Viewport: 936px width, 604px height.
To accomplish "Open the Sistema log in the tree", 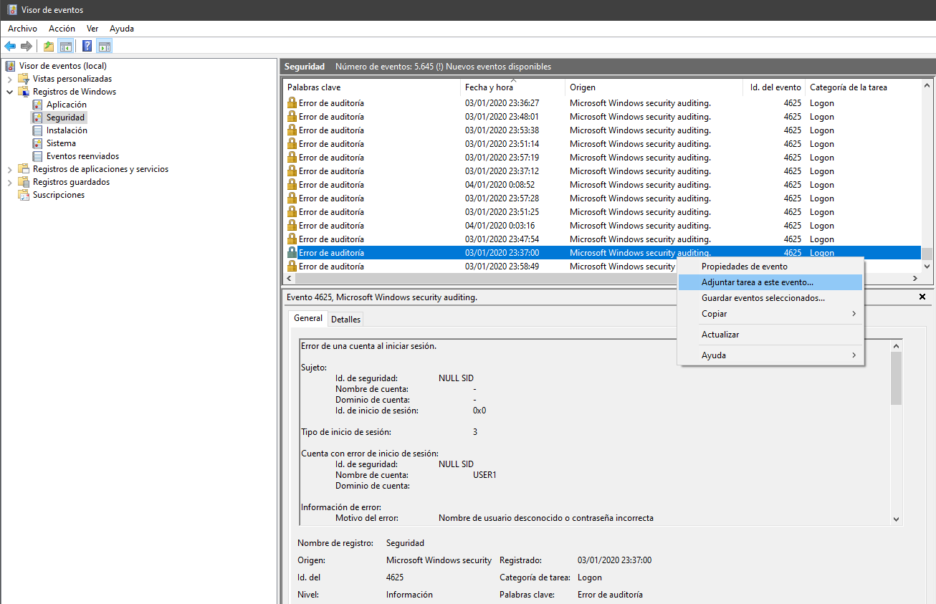I will [x=61, y=143].
